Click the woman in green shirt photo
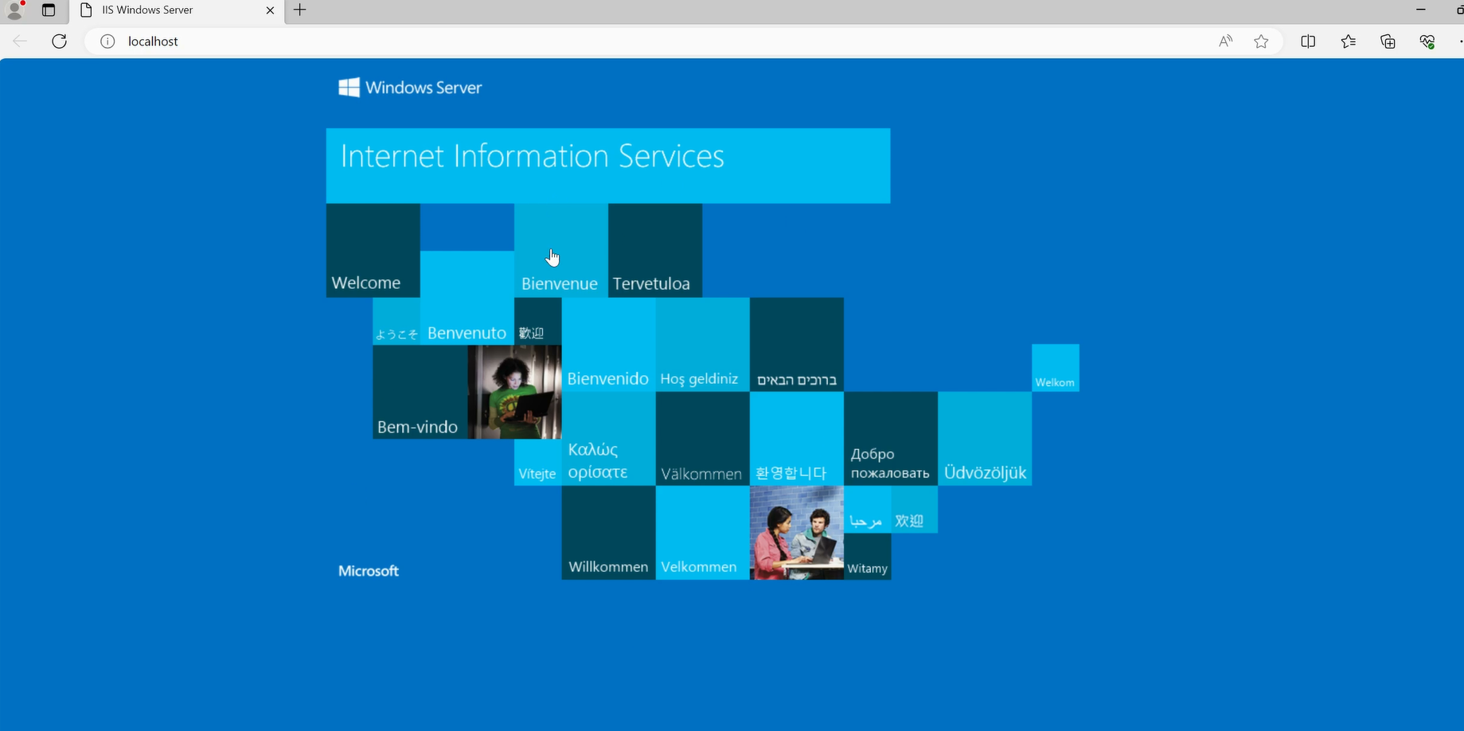Image resolution: width=1464 pixels, height=731 pixels. click(514, 392)
